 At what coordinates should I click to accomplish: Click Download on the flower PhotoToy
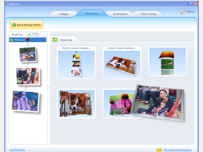pyautogui.click(x=122, y=115)
